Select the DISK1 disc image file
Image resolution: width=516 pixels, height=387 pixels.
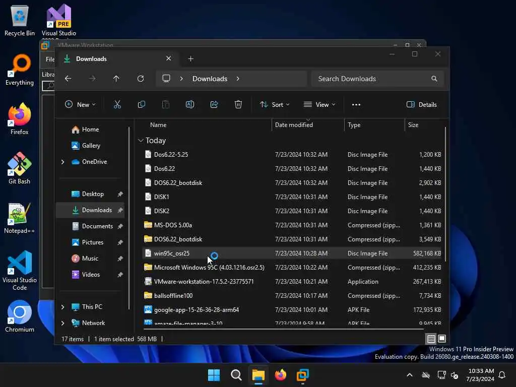coord(292,197)
